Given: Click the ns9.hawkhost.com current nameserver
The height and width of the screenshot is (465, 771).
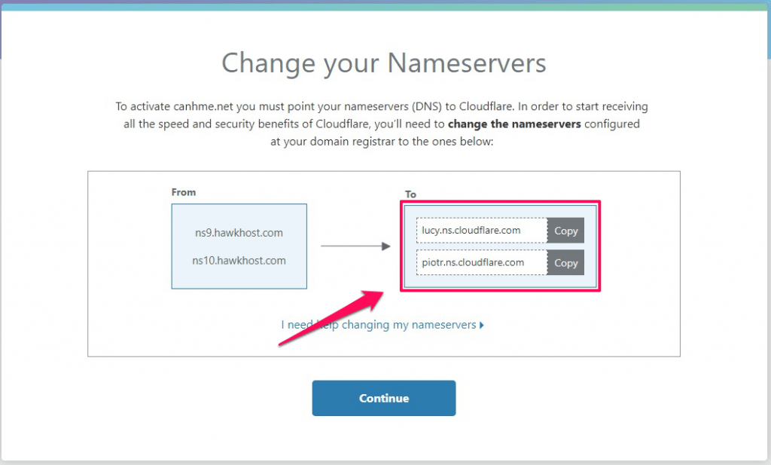Looking at the screenshot, I should (x=239, y=233).
